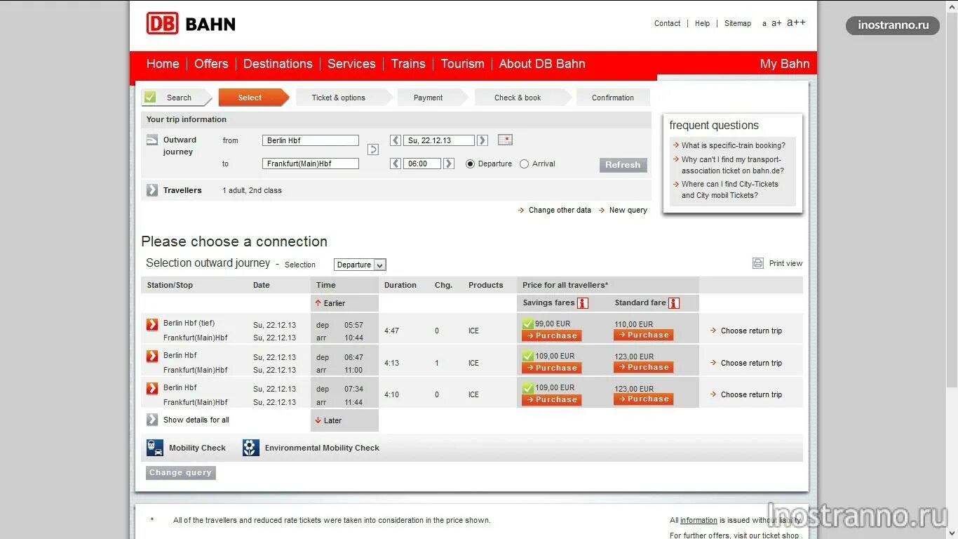Go to previous date arrow

(396, 140)
